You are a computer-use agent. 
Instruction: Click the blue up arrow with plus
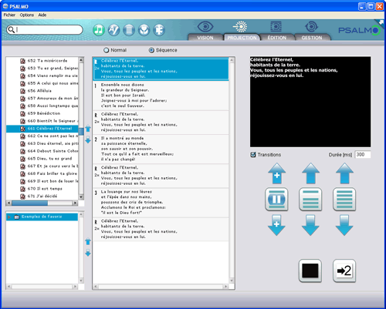tap(277, 173)
